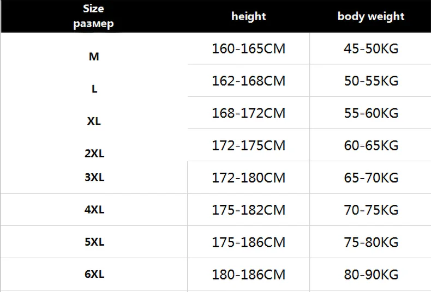Select the 4XL size label
Screen dimensions: 431x292
click(x=94, y=210)
